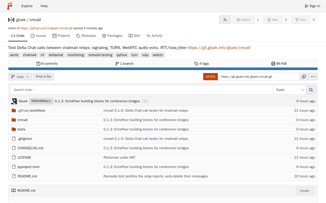The height and width of the screenshot is (203, 326).
Task: Open the tests folder icon
Action: [14, 129]
